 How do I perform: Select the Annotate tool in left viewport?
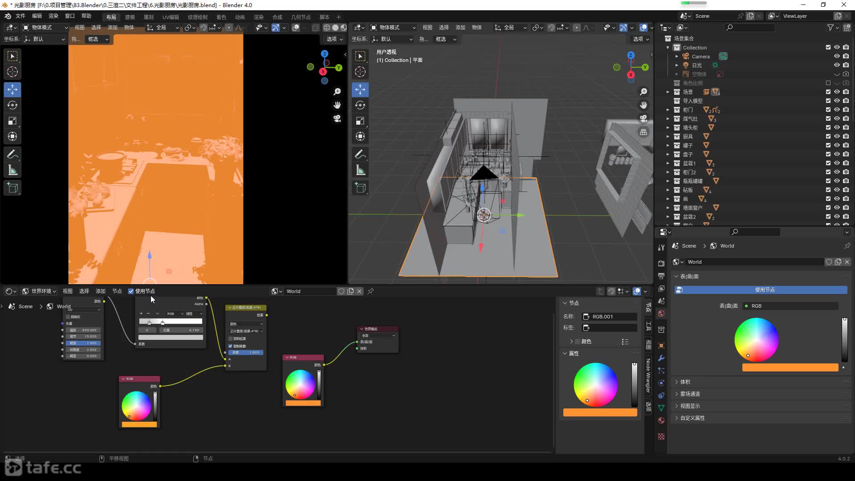12,155
